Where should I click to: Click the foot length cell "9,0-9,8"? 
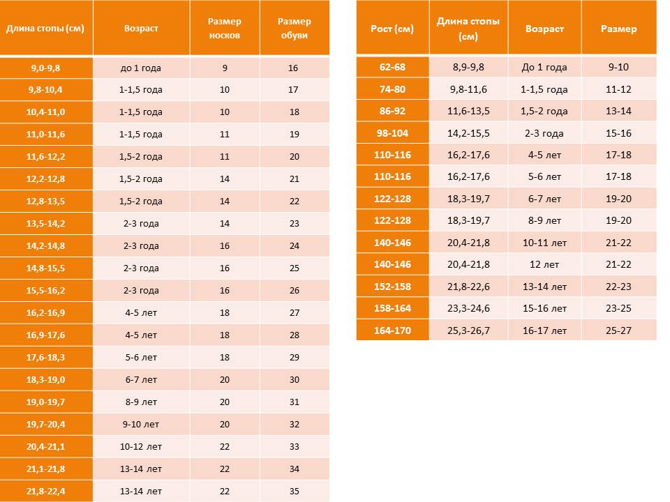pos(46,68)
